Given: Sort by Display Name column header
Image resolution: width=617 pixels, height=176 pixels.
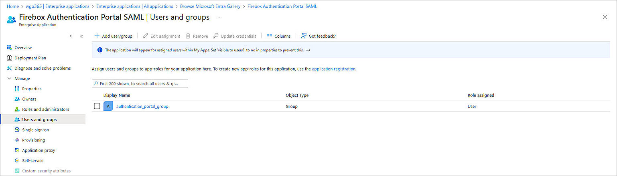Looking at the screenshot, I should (117, 95).
